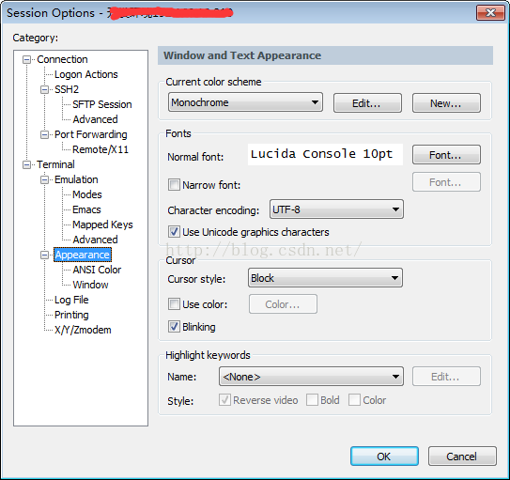Select Remote/X11 category
This screenshot has height=480, width=510.
coord(100,149)
